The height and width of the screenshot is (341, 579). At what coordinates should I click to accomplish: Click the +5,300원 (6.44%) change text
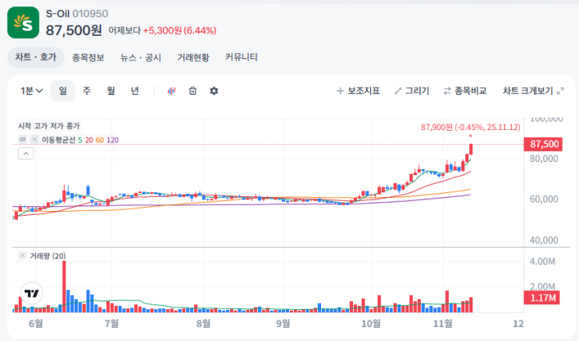[x=179, y=30]
